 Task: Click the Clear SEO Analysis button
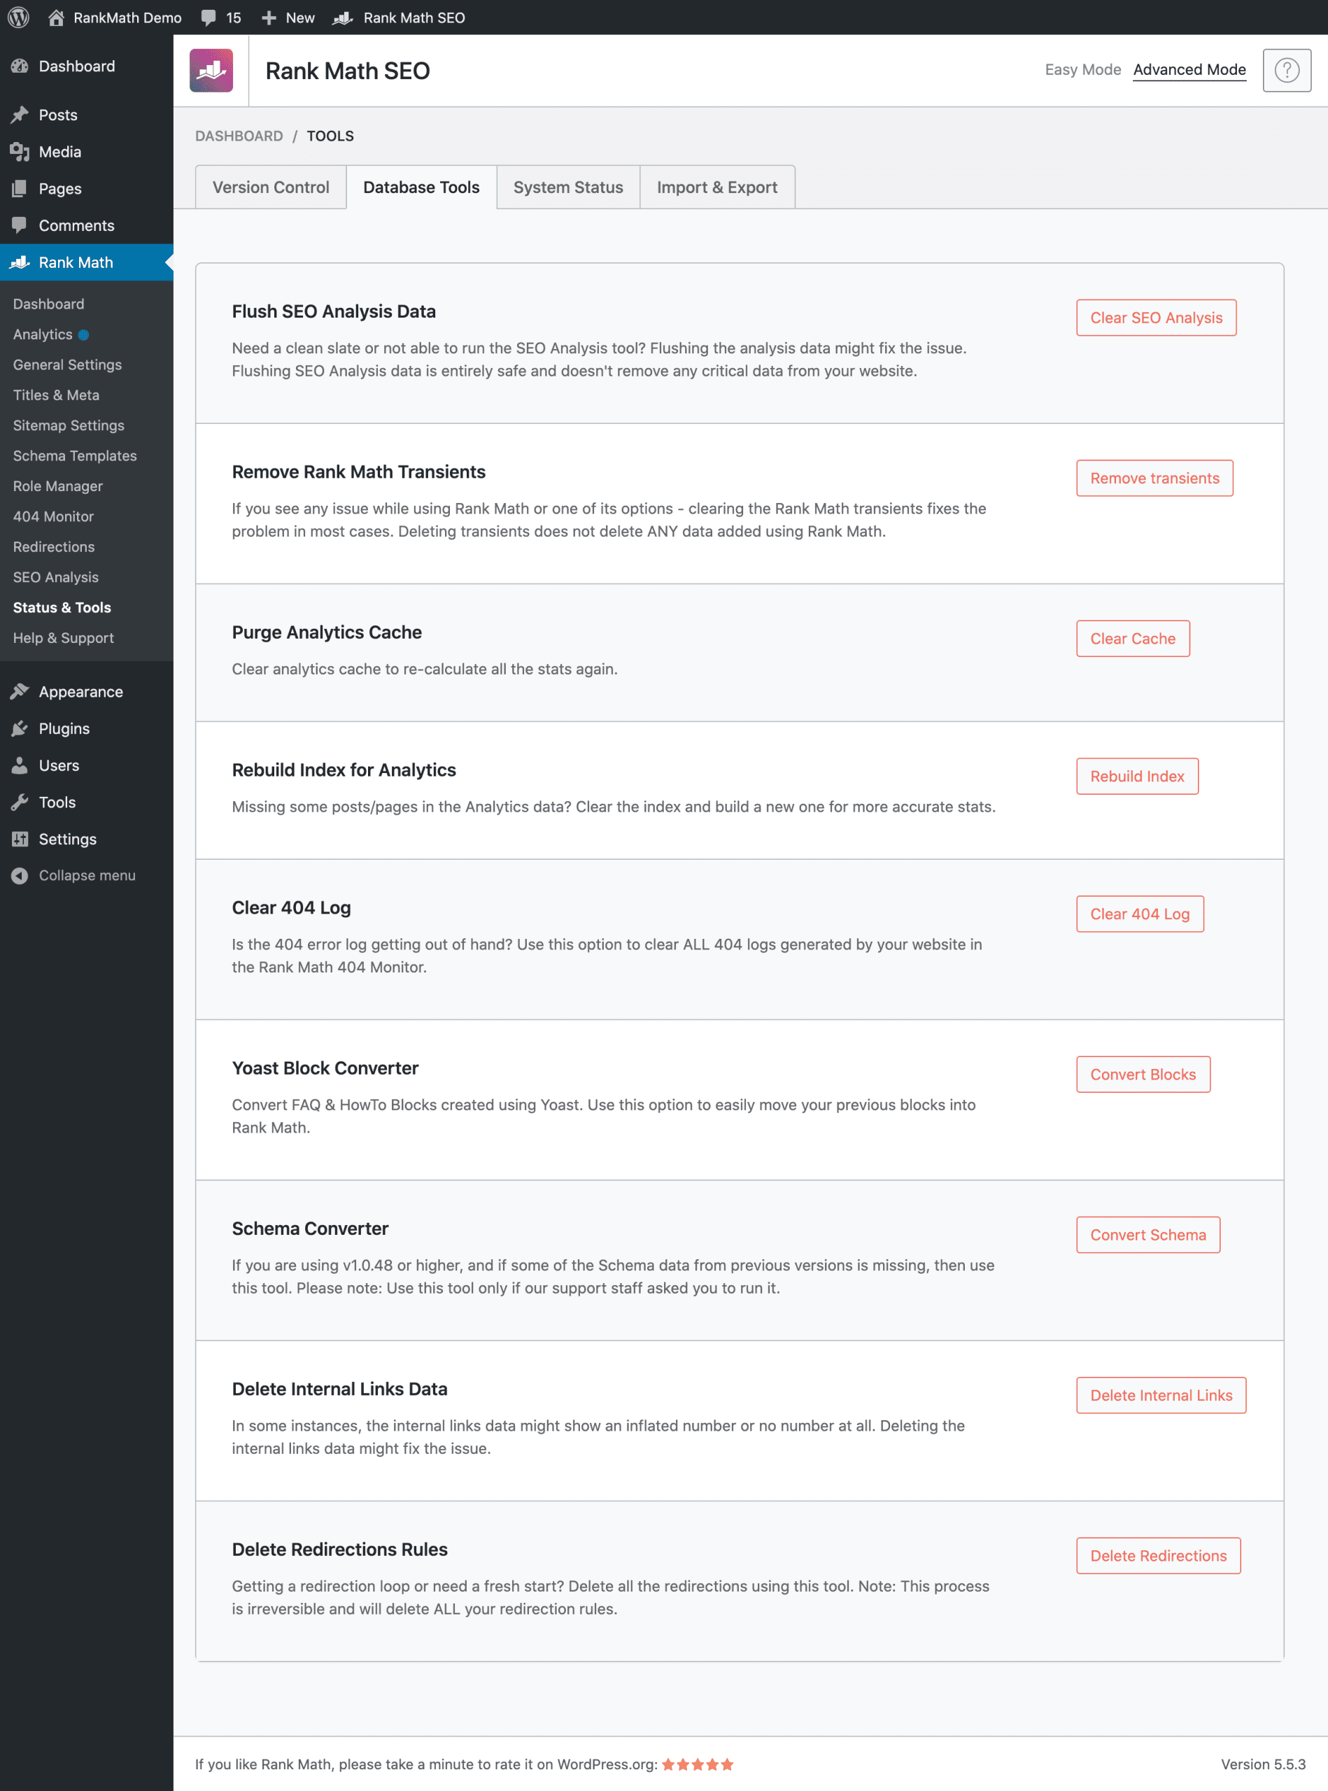tap(1155, 318)
